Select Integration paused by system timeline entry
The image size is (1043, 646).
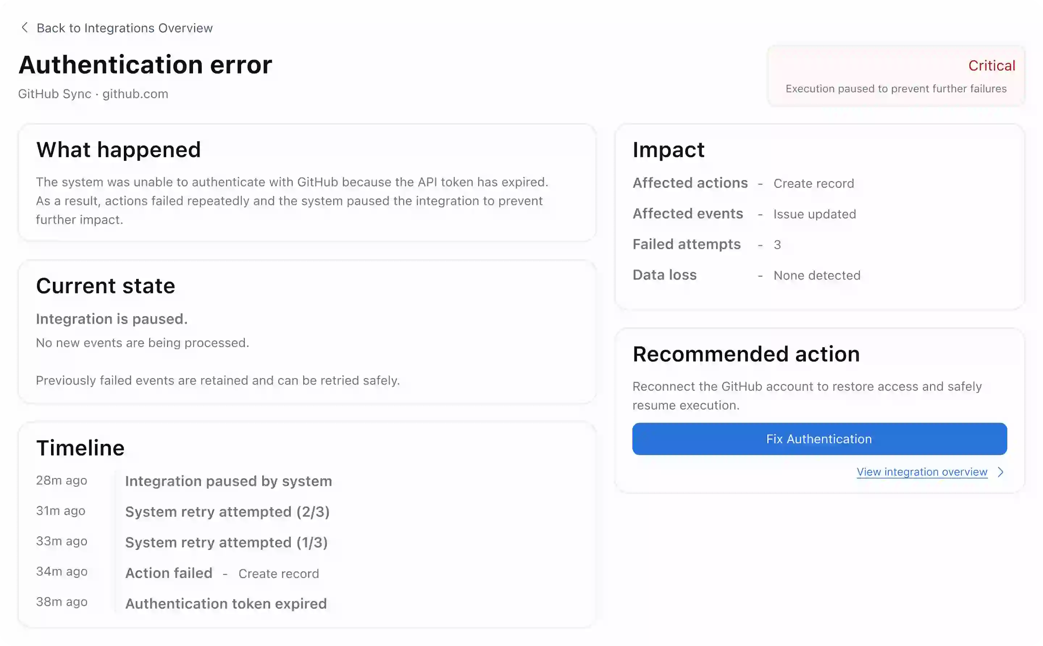pos(228,481)
